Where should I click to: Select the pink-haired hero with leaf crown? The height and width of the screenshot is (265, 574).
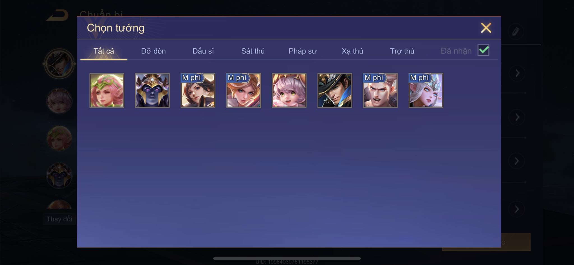[x=107, y=90]
